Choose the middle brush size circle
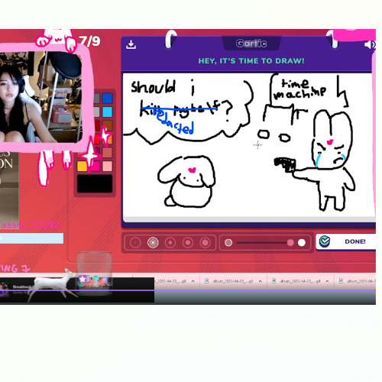 (x=170, y=243)
